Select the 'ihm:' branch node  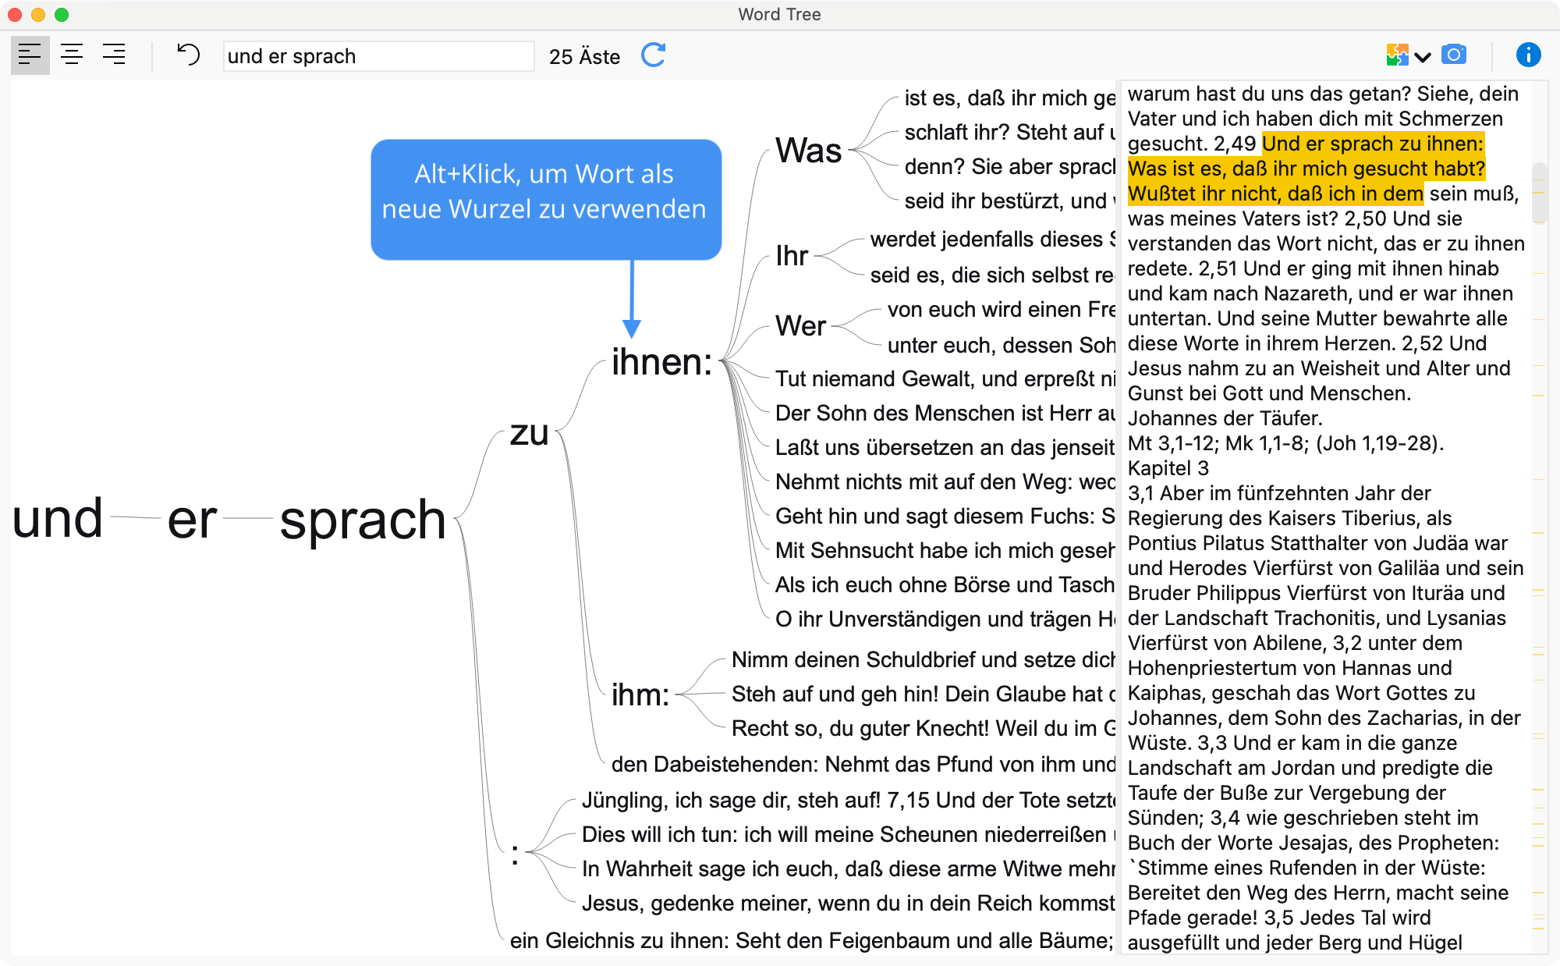pyautogui.click(x=640, y=694)
